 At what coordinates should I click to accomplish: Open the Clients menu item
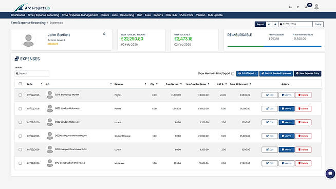tap(105, 15)
